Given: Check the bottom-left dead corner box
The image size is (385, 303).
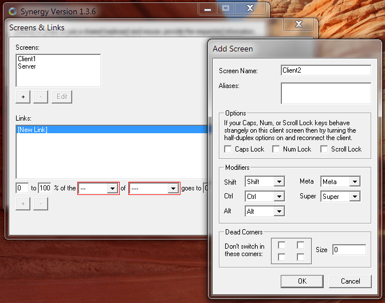Looking at the screenshot, I should (x=282, y=257).
